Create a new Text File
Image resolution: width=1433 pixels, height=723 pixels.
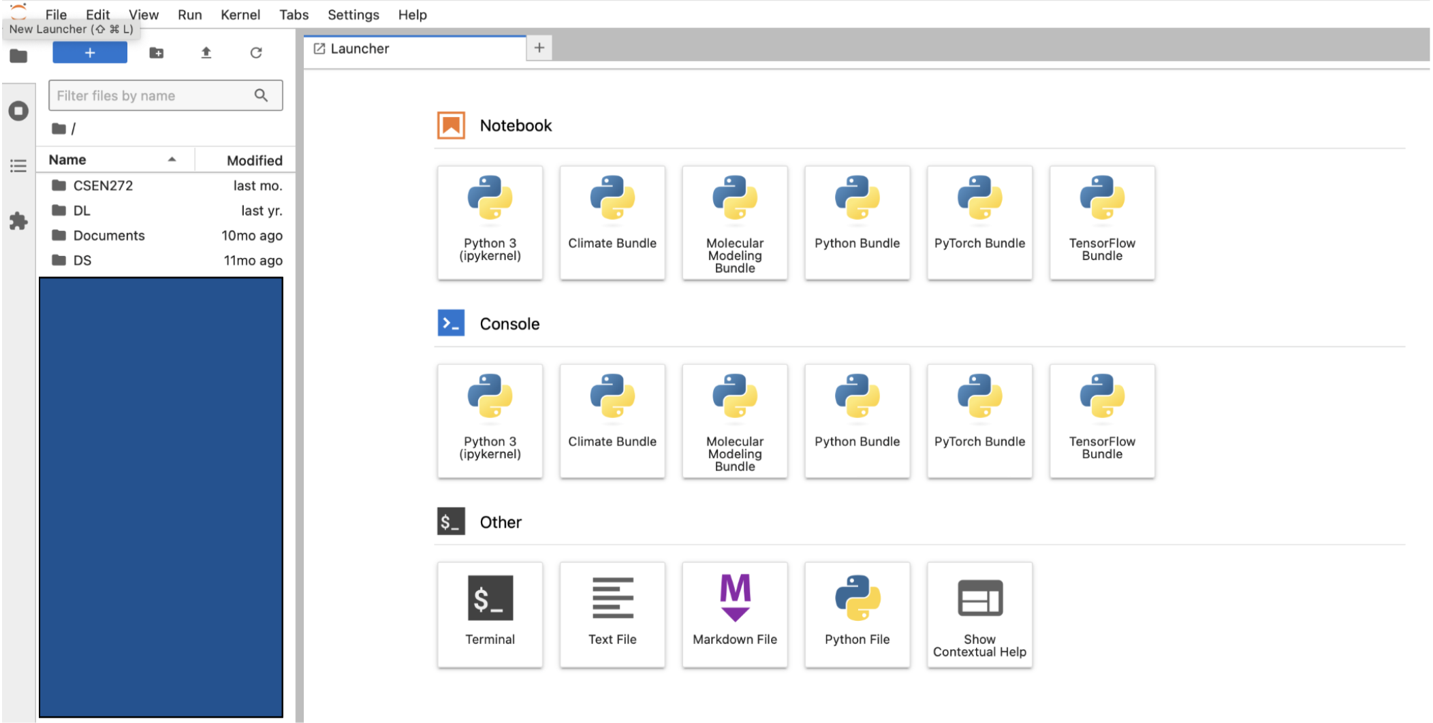point(612,615)
